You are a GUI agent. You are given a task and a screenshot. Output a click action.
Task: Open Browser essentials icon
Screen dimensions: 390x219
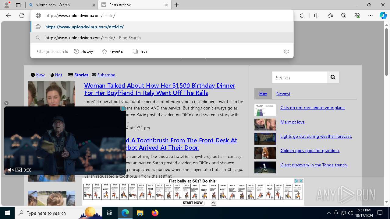pos(357,16)
